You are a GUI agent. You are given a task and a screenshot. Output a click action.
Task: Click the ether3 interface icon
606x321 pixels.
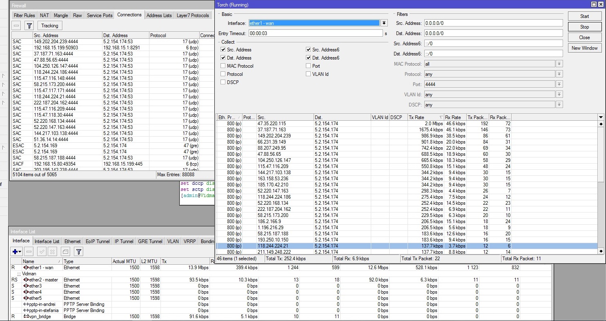pyautogui.click(x=26, y=286)
